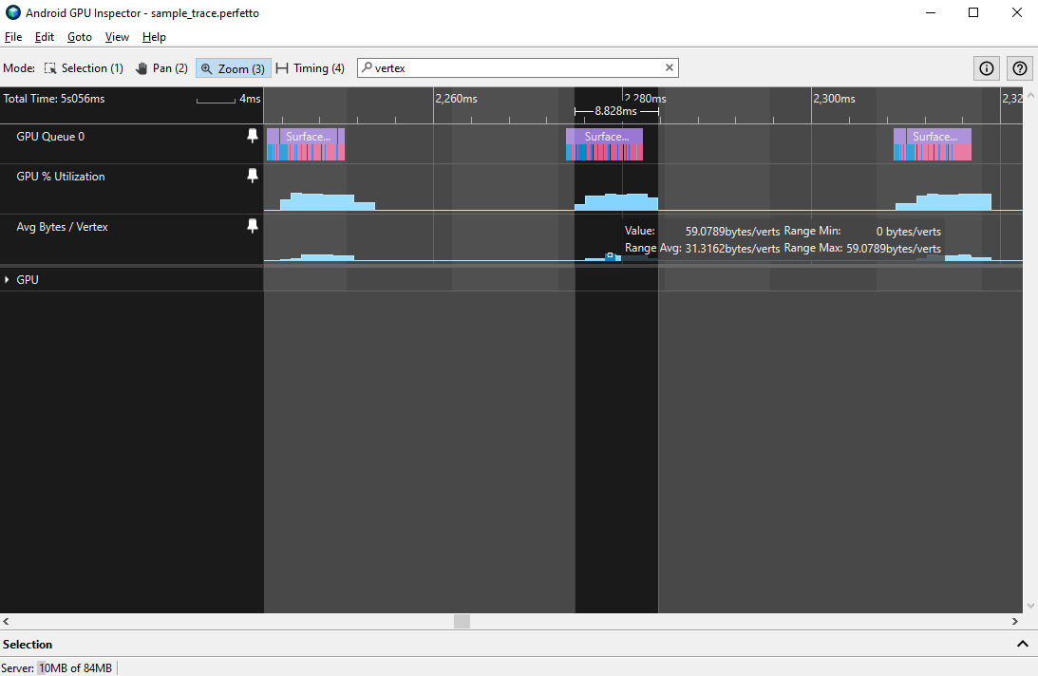This screenshot has height=676, width=1038.
Task: Click the Android GPU Inspector title bar icon
Action: click(10, 14)
